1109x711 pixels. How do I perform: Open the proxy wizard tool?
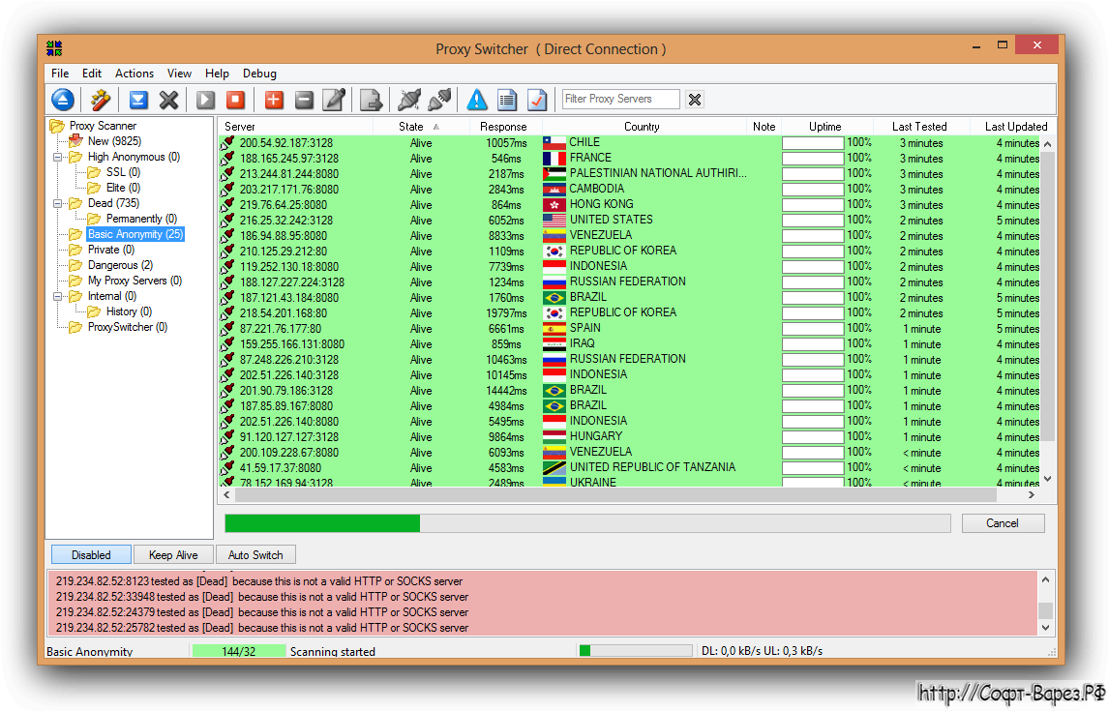coord(100,99)
